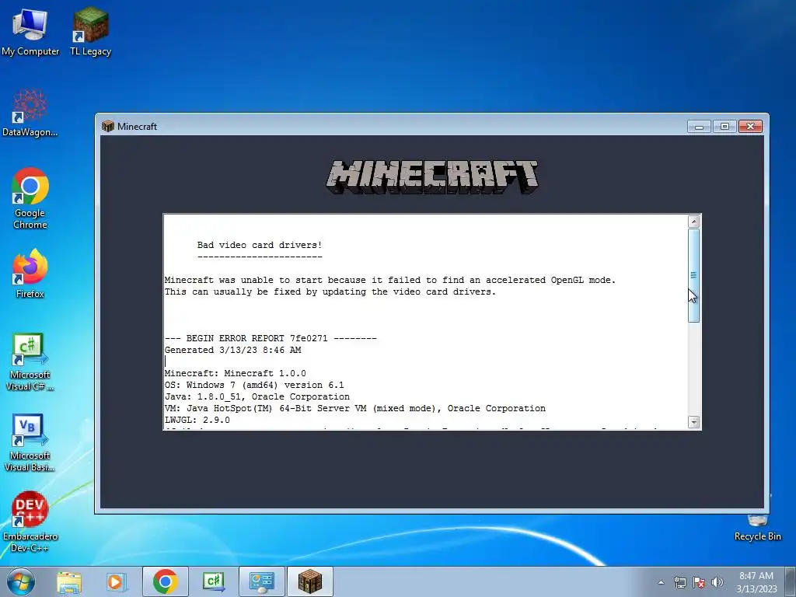Open the Action Center flag icon

coord(699,582)
